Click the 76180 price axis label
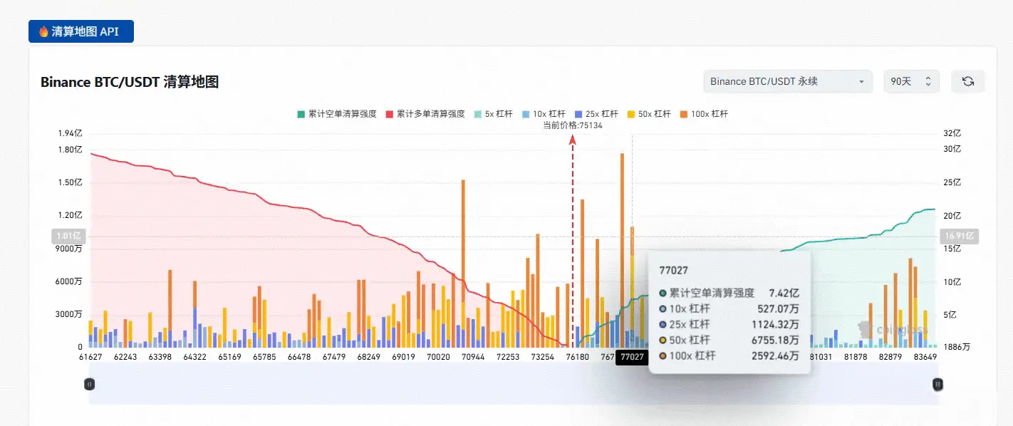The height and width of the screenshot is (426, 1013). [x=577, y=357]
